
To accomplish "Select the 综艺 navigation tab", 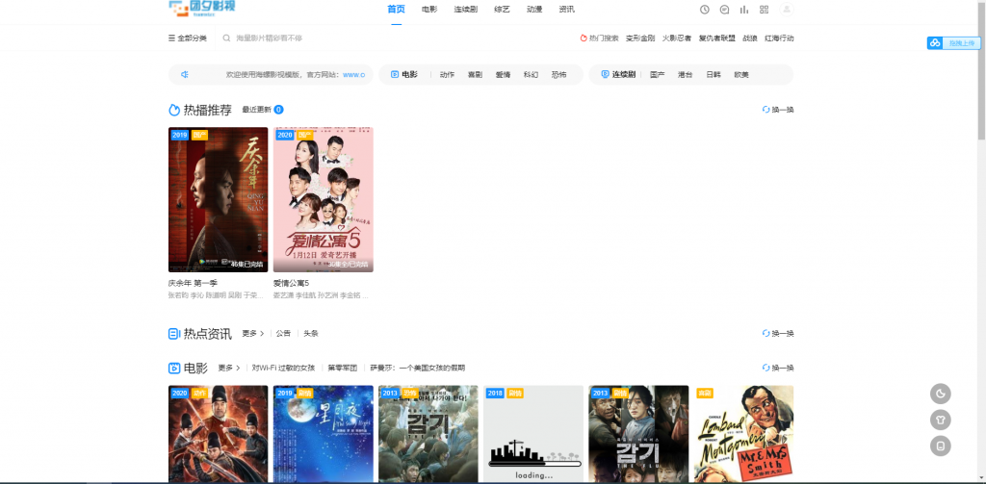I will click(x=502, y=10).
